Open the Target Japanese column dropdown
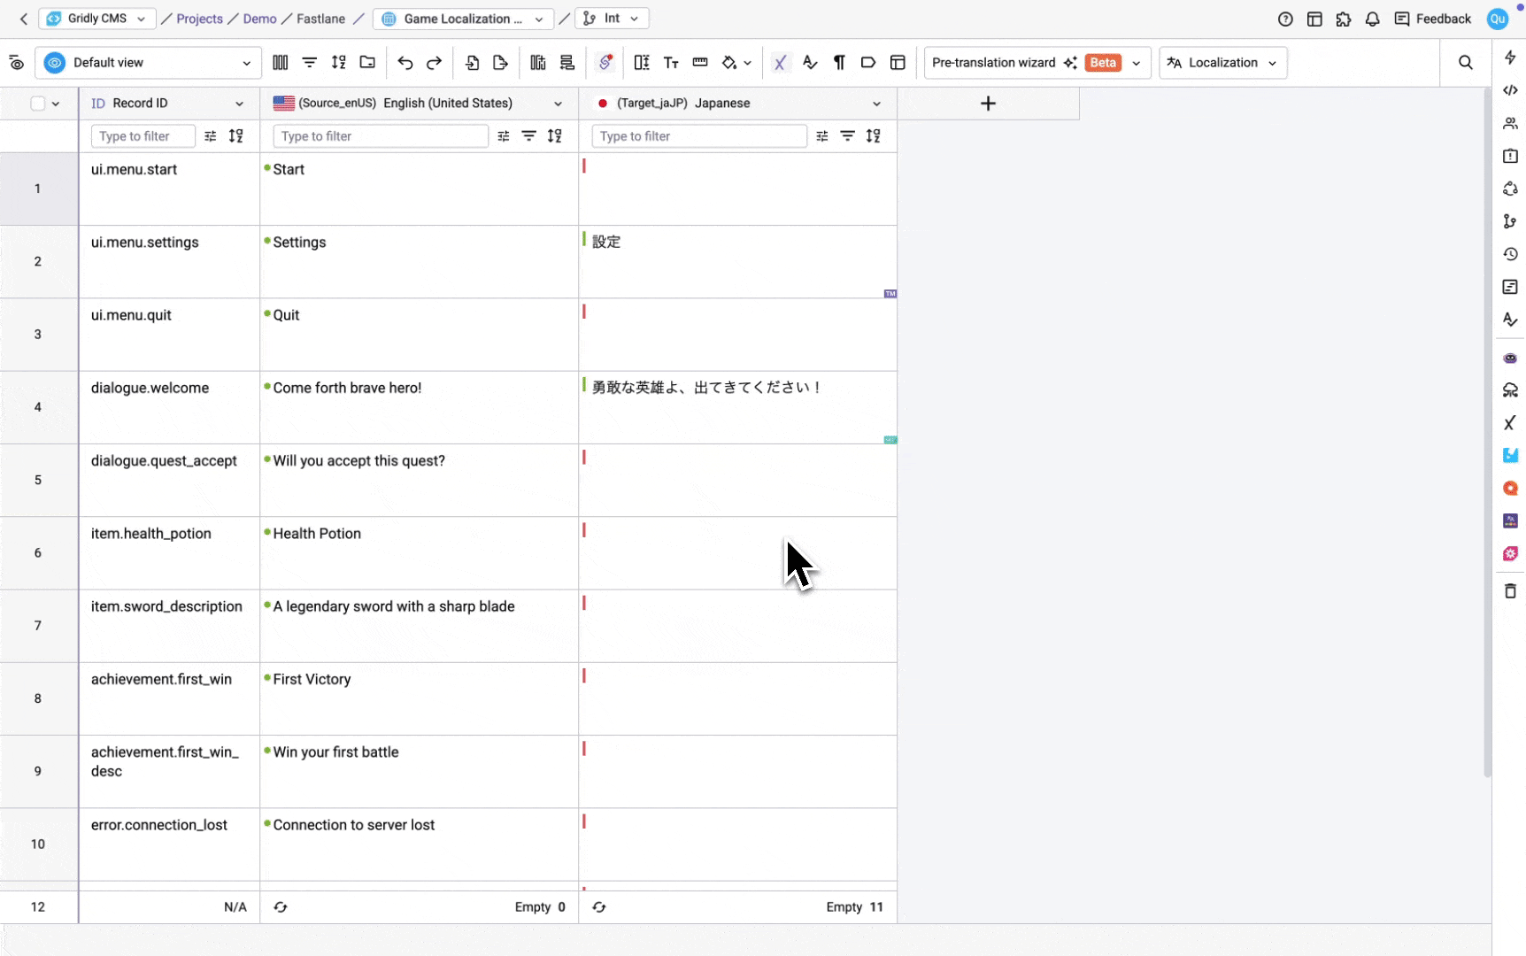The width and height of the screenshot is (1526, 956). pos(876,104)
